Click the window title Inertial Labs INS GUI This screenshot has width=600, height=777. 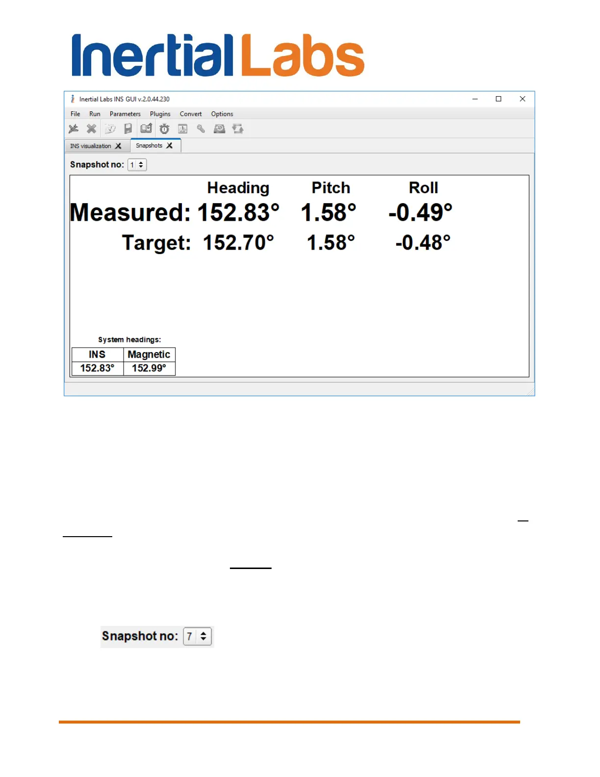125,99
